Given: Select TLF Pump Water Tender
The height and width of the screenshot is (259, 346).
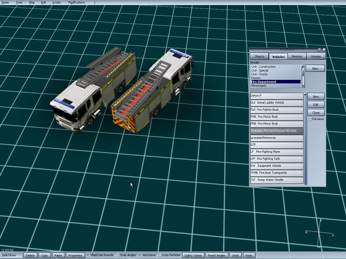Looking at the screenshot, I should pos(277,180).
